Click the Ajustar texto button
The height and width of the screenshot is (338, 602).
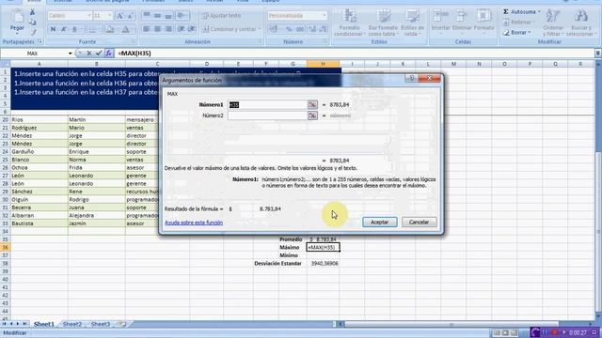coord(222,16)
